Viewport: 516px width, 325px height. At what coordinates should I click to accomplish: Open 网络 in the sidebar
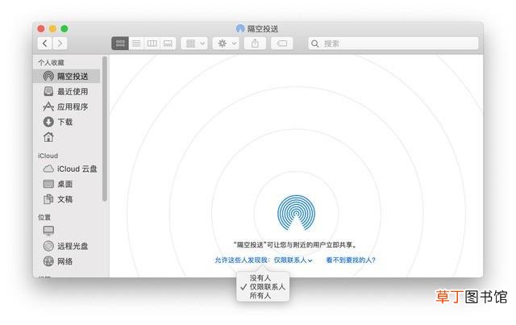66,261
